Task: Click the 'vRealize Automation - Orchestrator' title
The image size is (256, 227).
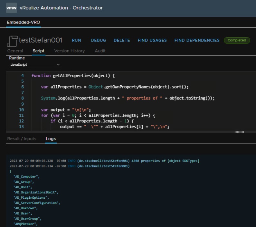Action: point(61,8)
